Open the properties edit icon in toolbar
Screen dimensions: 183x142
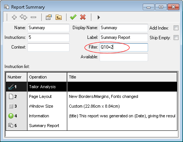pyautogui.click(x=49, y=17)
